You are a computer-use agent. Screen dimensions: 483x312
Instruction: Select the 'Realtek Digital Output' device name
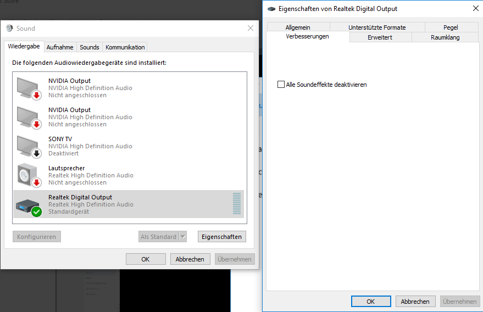pyautogui.click(x=80, y=197)
